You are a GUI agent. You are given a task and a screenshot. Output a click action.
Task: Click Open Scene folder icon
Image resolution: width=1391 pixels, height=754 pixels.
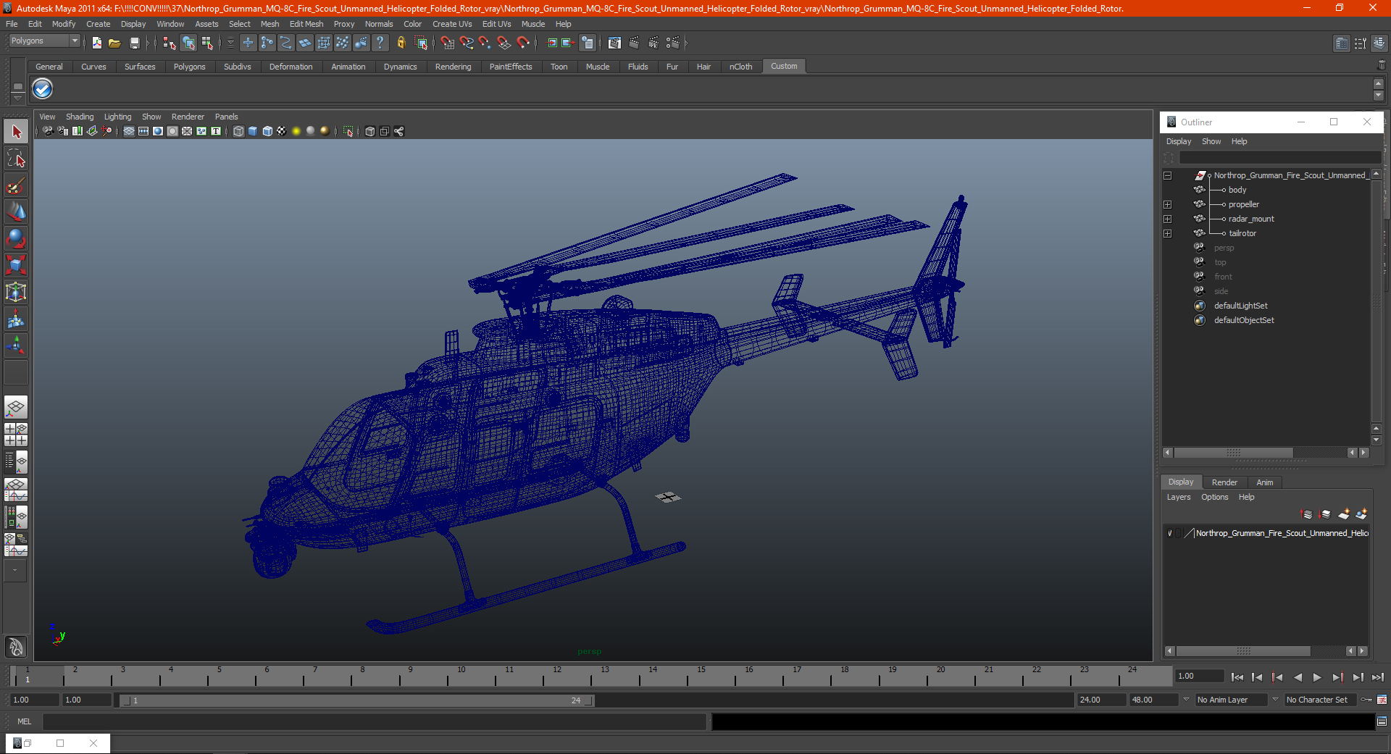pos(114,43)
